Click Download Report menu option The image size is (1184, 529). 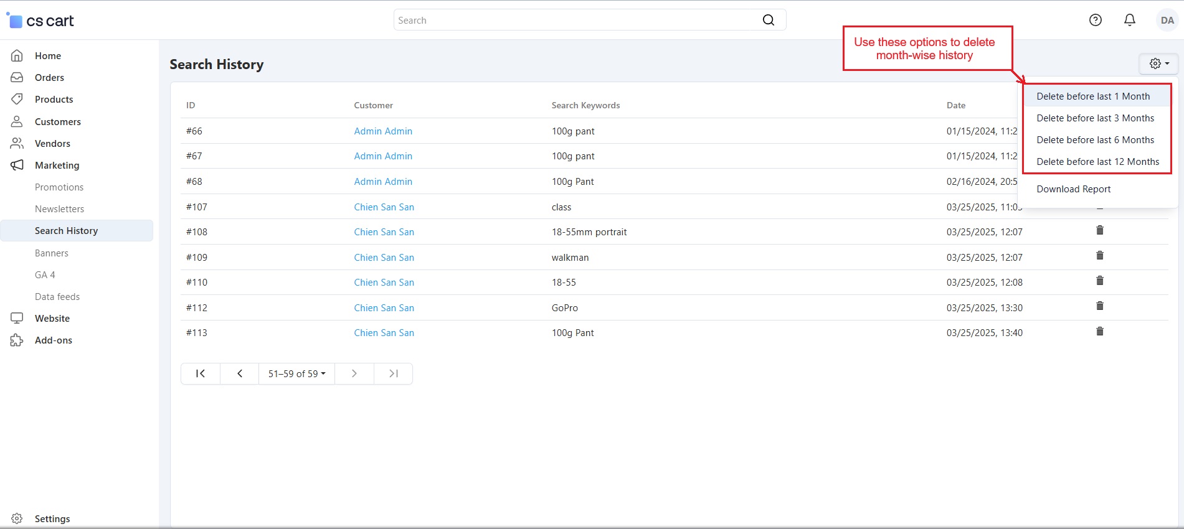1073,189
